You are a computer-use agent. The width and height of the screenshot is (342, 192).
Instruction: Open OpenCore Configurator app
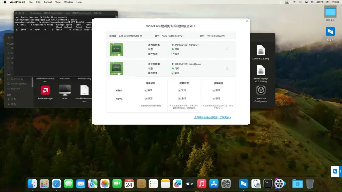261,90
